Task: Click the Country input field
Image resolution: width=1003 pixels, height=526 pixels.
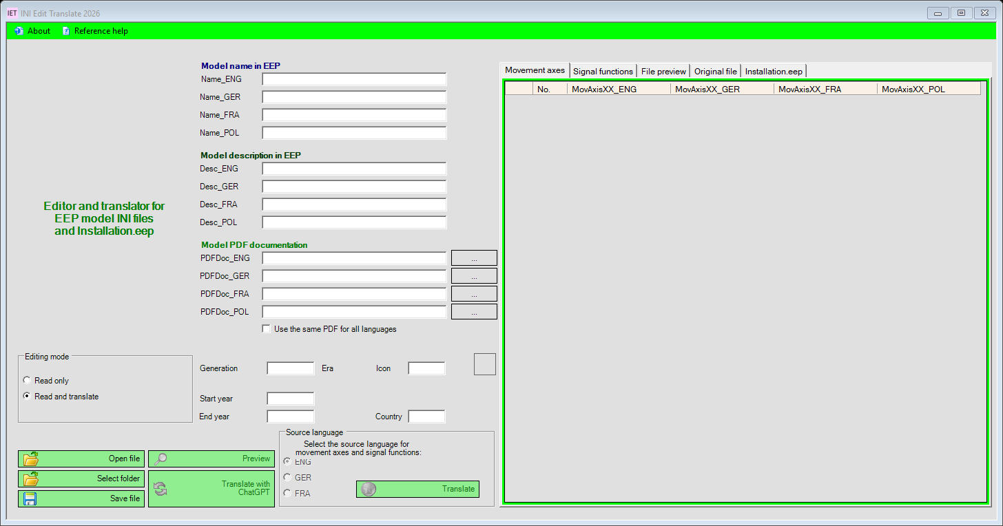Action: point(426,417)
